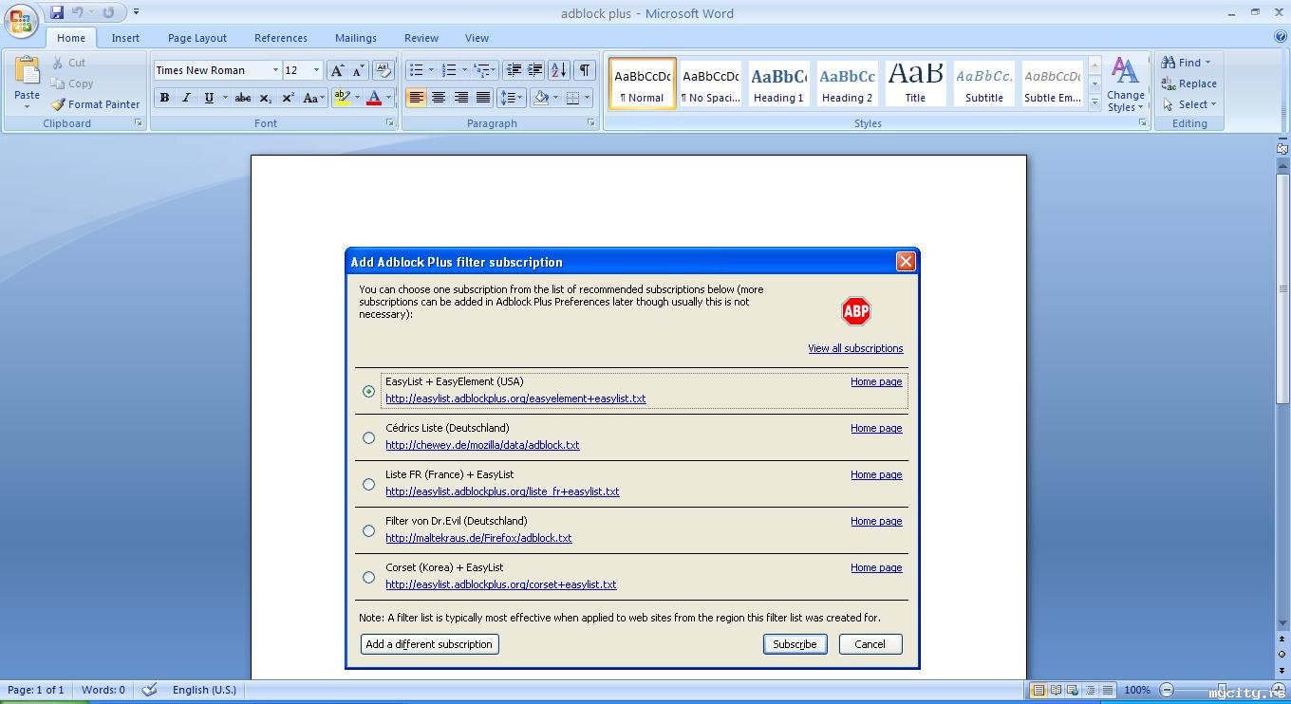Apply superscript formatting
The image size is (1291, 704).
click(x=288, y=98)
